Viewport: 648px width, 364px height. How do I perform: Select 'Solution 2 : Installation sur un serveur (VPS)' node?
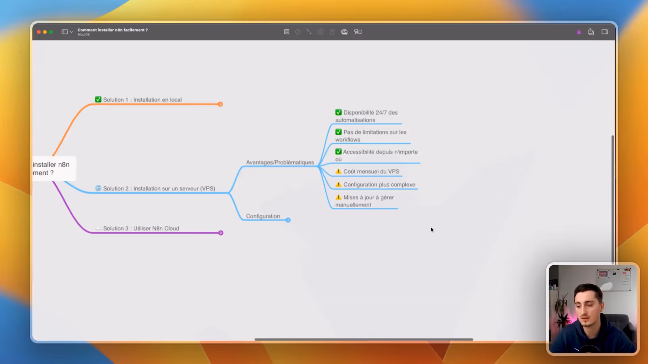pos(155,188)
